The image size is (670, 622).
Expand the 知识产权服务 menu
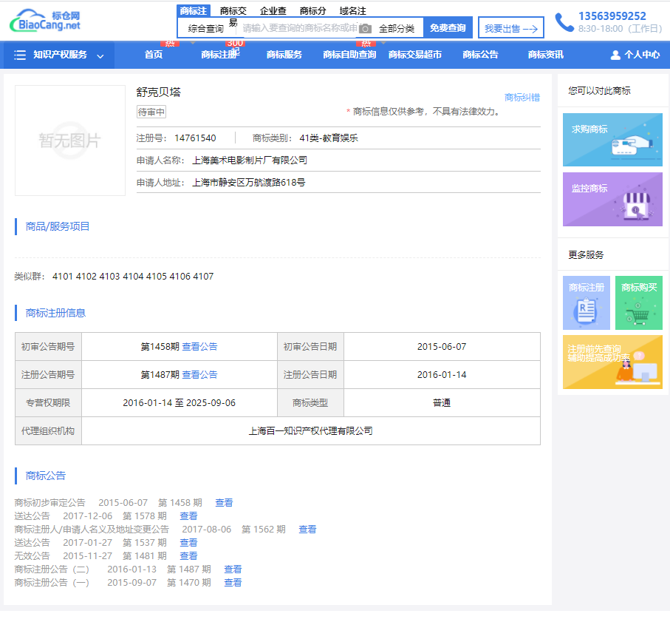pyautogui.click(x=59, y=55)
